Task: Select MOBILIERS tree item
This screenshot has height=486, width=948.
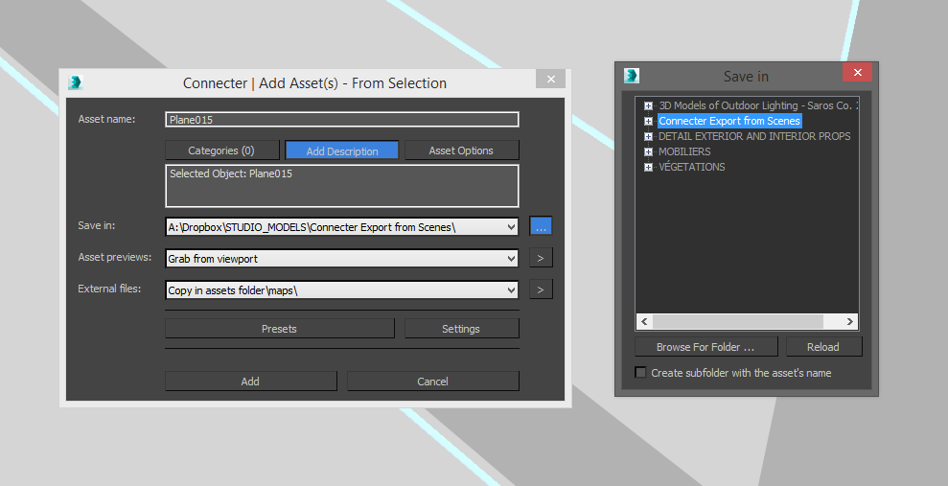Action: [x=684, y=151]
